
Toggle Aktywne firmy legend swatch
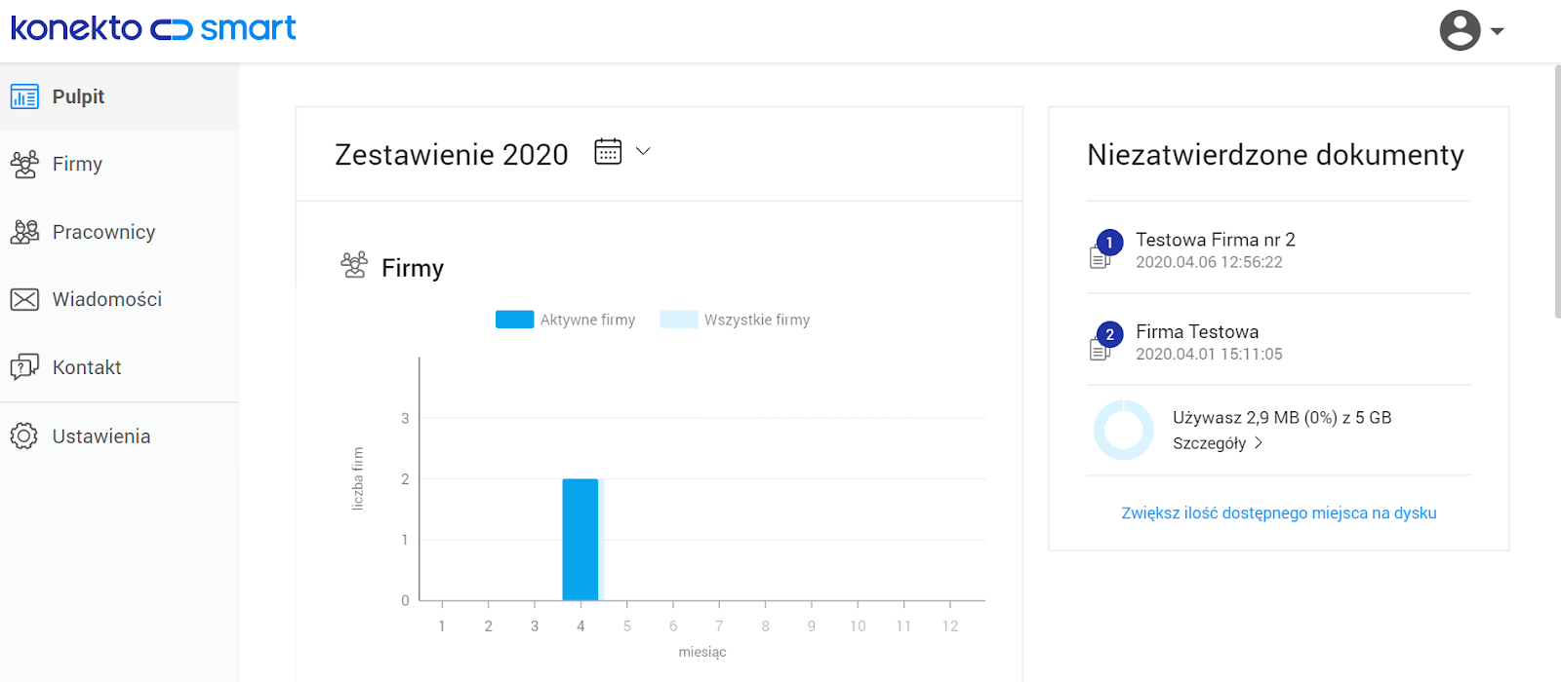point(514,320)
